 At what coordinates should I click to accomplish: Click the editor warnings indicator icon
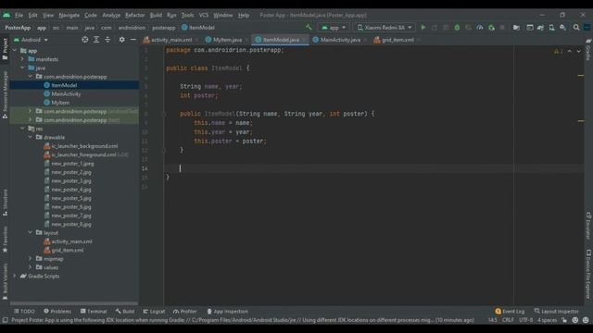click(x=558, y=51)
